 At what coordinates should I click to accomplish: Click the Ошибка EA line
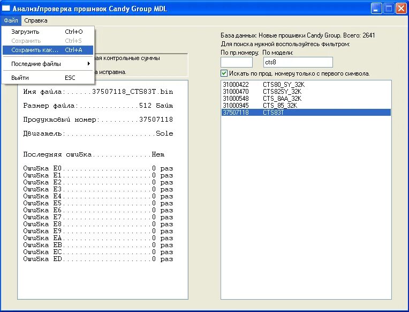98,238
